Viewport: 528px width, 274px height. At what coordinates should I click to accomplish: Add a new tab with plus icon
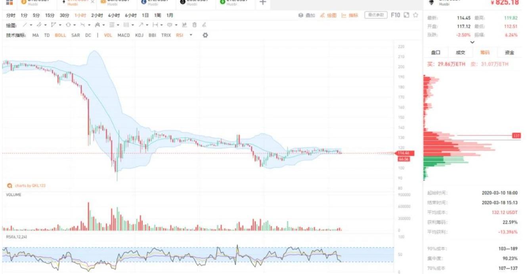[262, 3]
